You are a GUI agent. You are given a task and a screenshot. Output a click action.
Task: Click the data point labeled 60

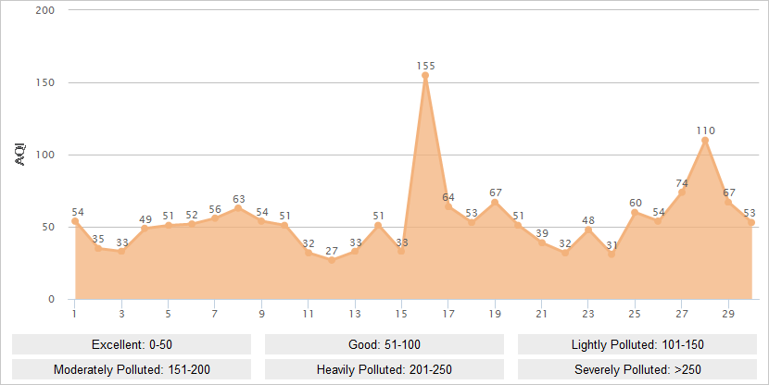tap(635, 212)
